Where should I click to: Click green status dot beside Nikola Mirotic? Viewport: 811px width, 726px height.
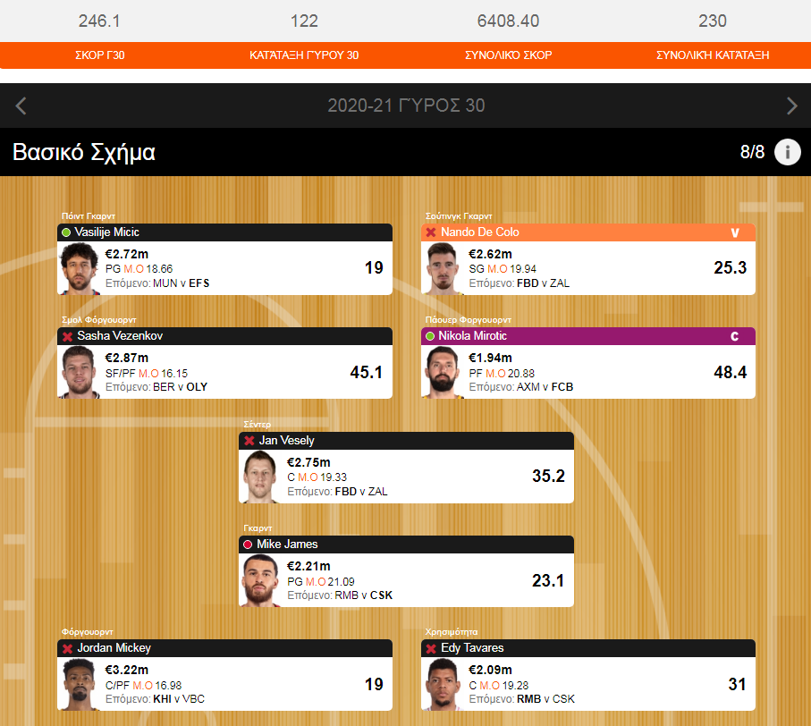tap(430, 336)
